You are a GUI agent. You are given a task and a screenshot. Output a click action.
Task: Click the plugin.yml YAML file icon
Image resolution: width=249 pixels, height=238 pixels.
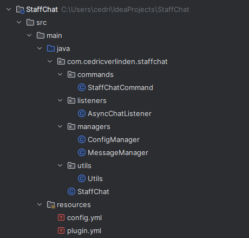[x=61, y=230]
